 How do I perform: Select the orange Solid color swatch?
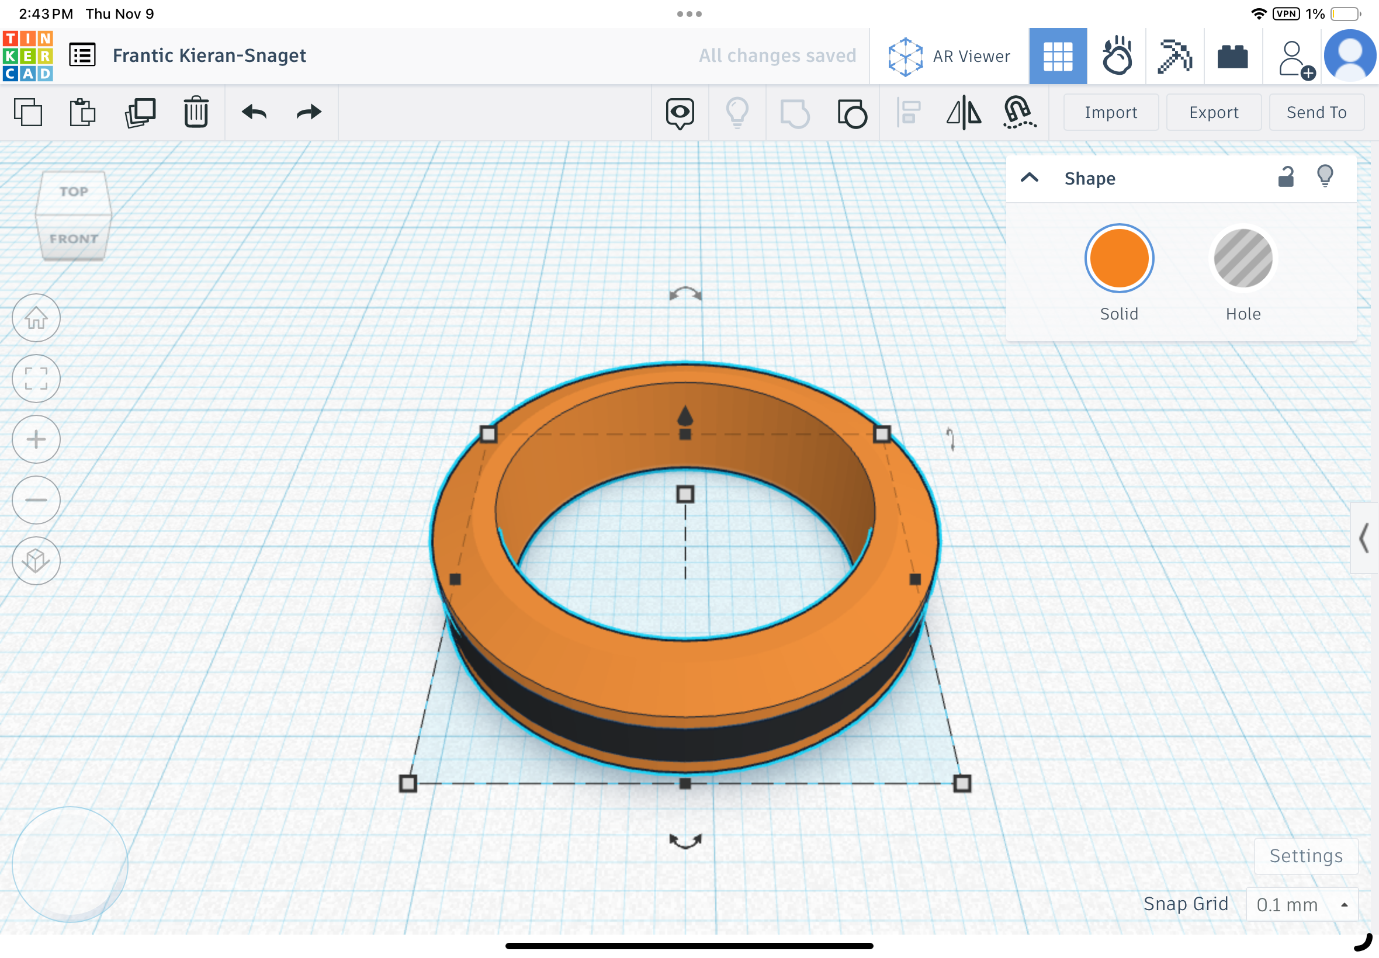pyautogui.click(x=1118, y=259)
